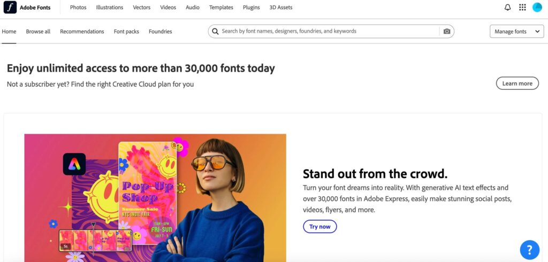
Task: Open the Font packs tab
Action: (x=126, y=32)
